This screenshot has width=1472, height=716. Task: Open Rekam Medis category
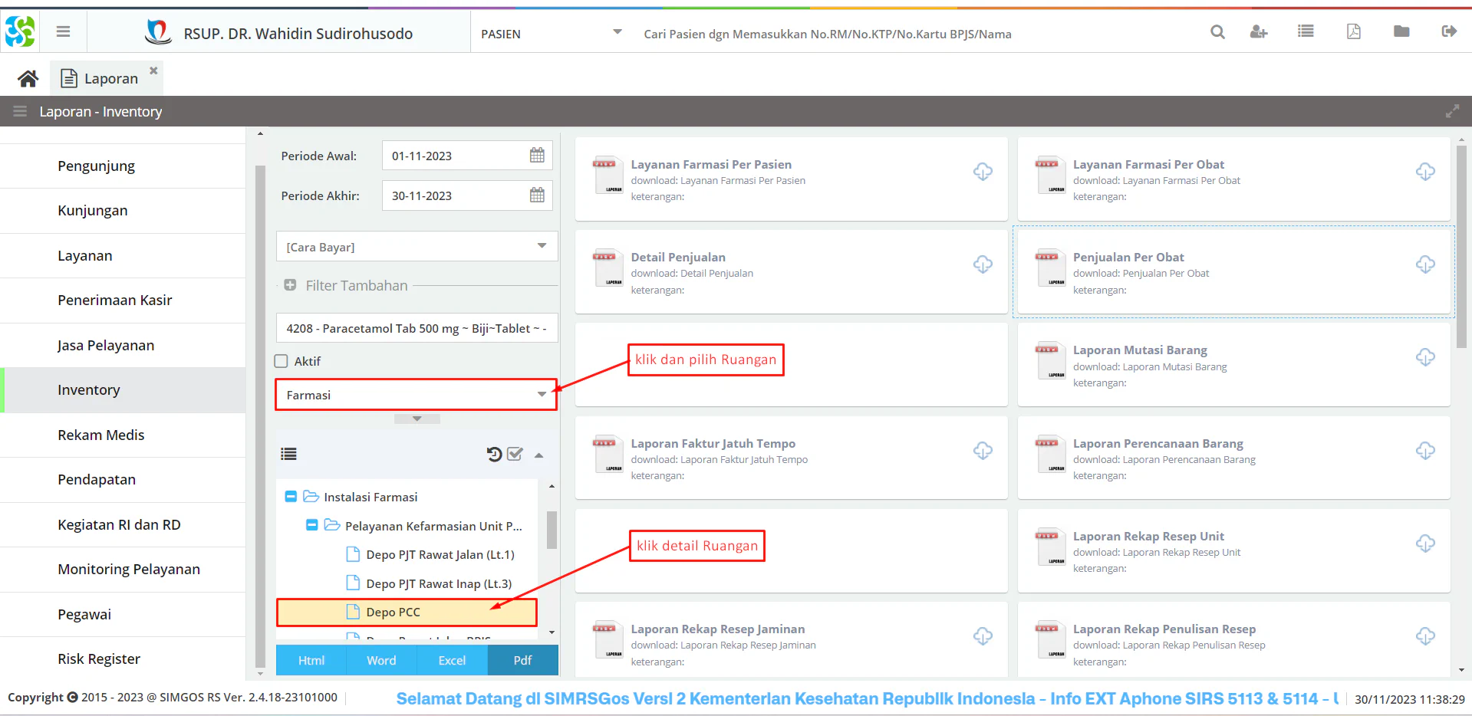(x=123, y=435)
